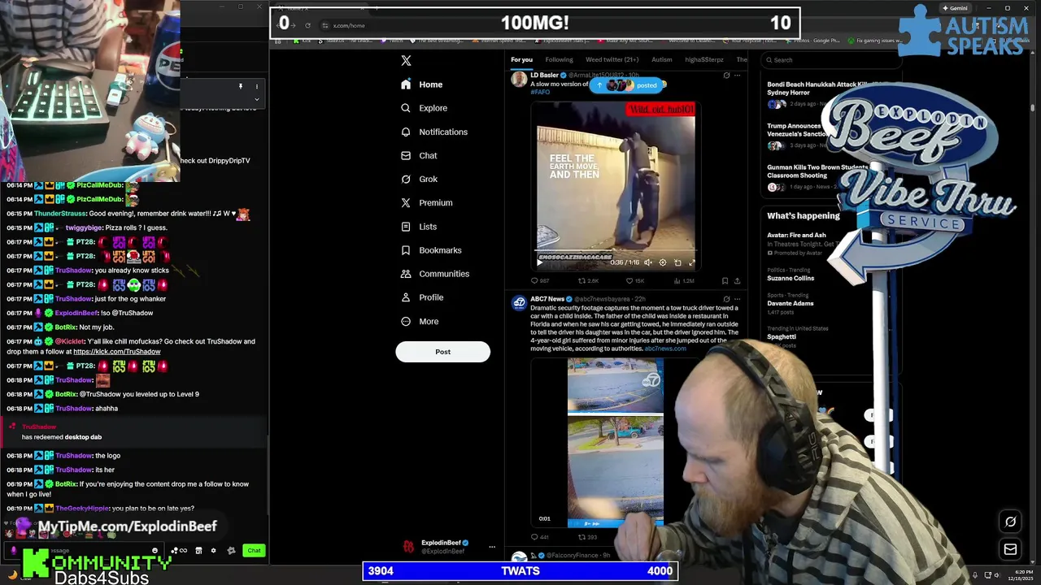1041x585 pixels.
Task: Click the More circle icon in the sidebar
Action: (x=406, y=321)
